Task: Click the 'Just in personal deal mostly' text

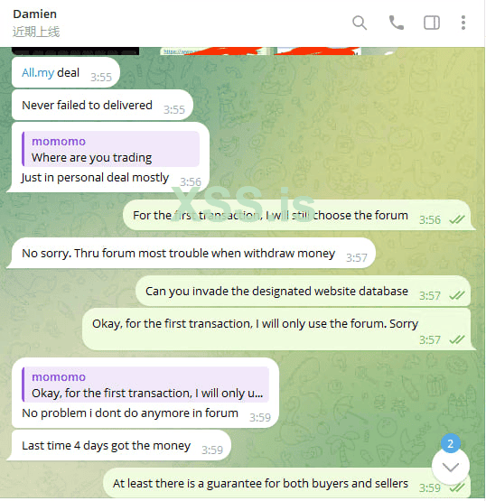Action: (95, 178)
